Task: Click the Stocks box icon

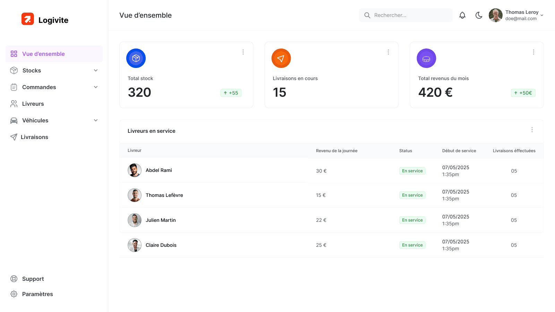Action: pos(14,70)
